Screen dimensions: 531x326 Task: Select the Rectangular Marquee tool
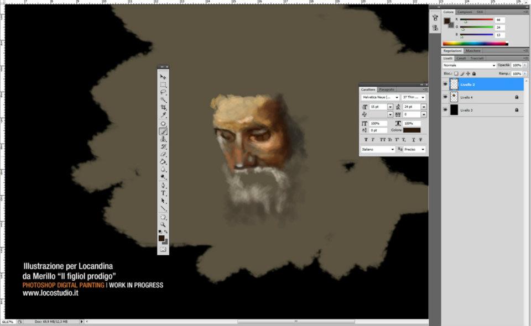[x=163, y=85]
